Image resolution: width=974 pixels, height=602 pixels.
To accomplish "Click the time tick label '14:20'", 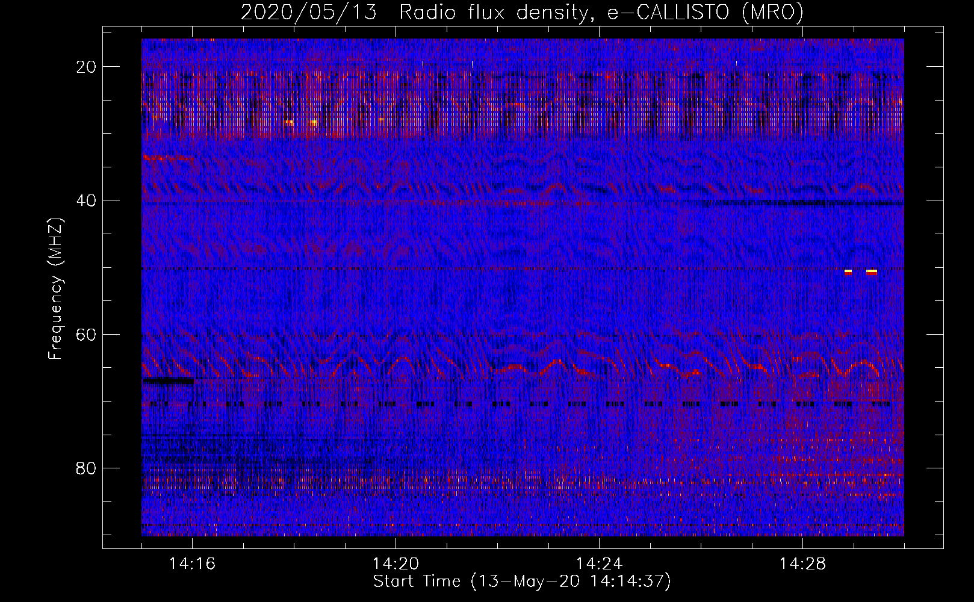I will point(396,563).
